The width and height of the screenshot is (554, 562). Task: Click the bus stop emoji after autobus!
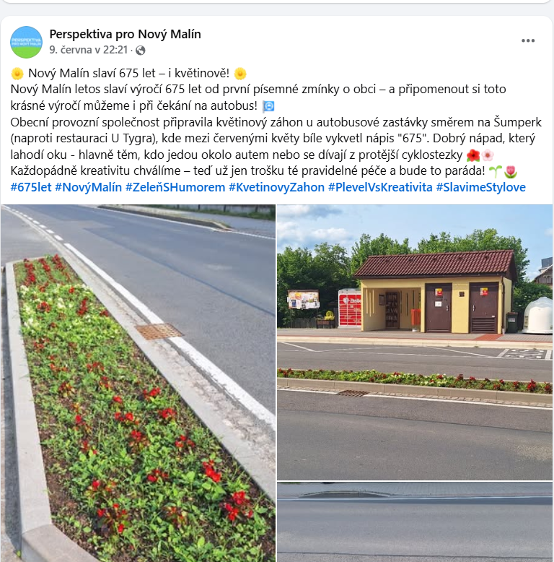click(x=268, y=106)
